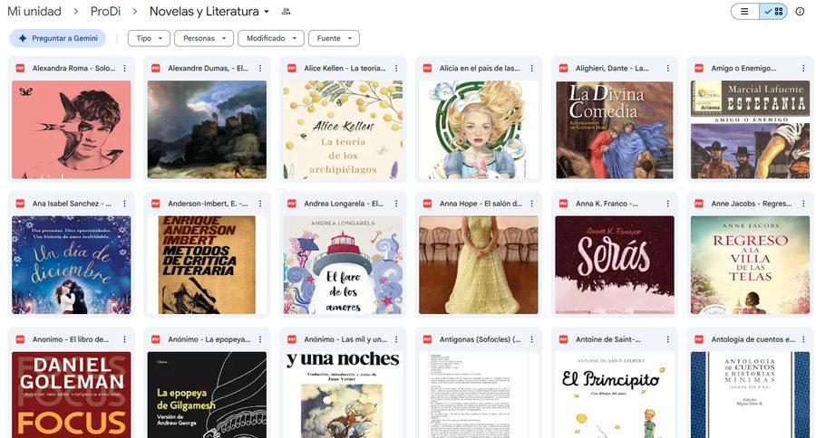
Task: Click PDF icon of Alice Kellen file
Action: pos(292,68)
